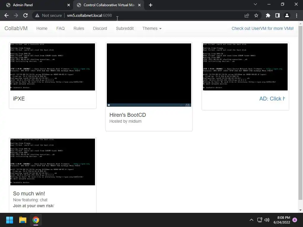Image resolution: width=303 pixels, height=227 pixels.
Task: Open the Windows Start menu
Action: pos(9,220)
